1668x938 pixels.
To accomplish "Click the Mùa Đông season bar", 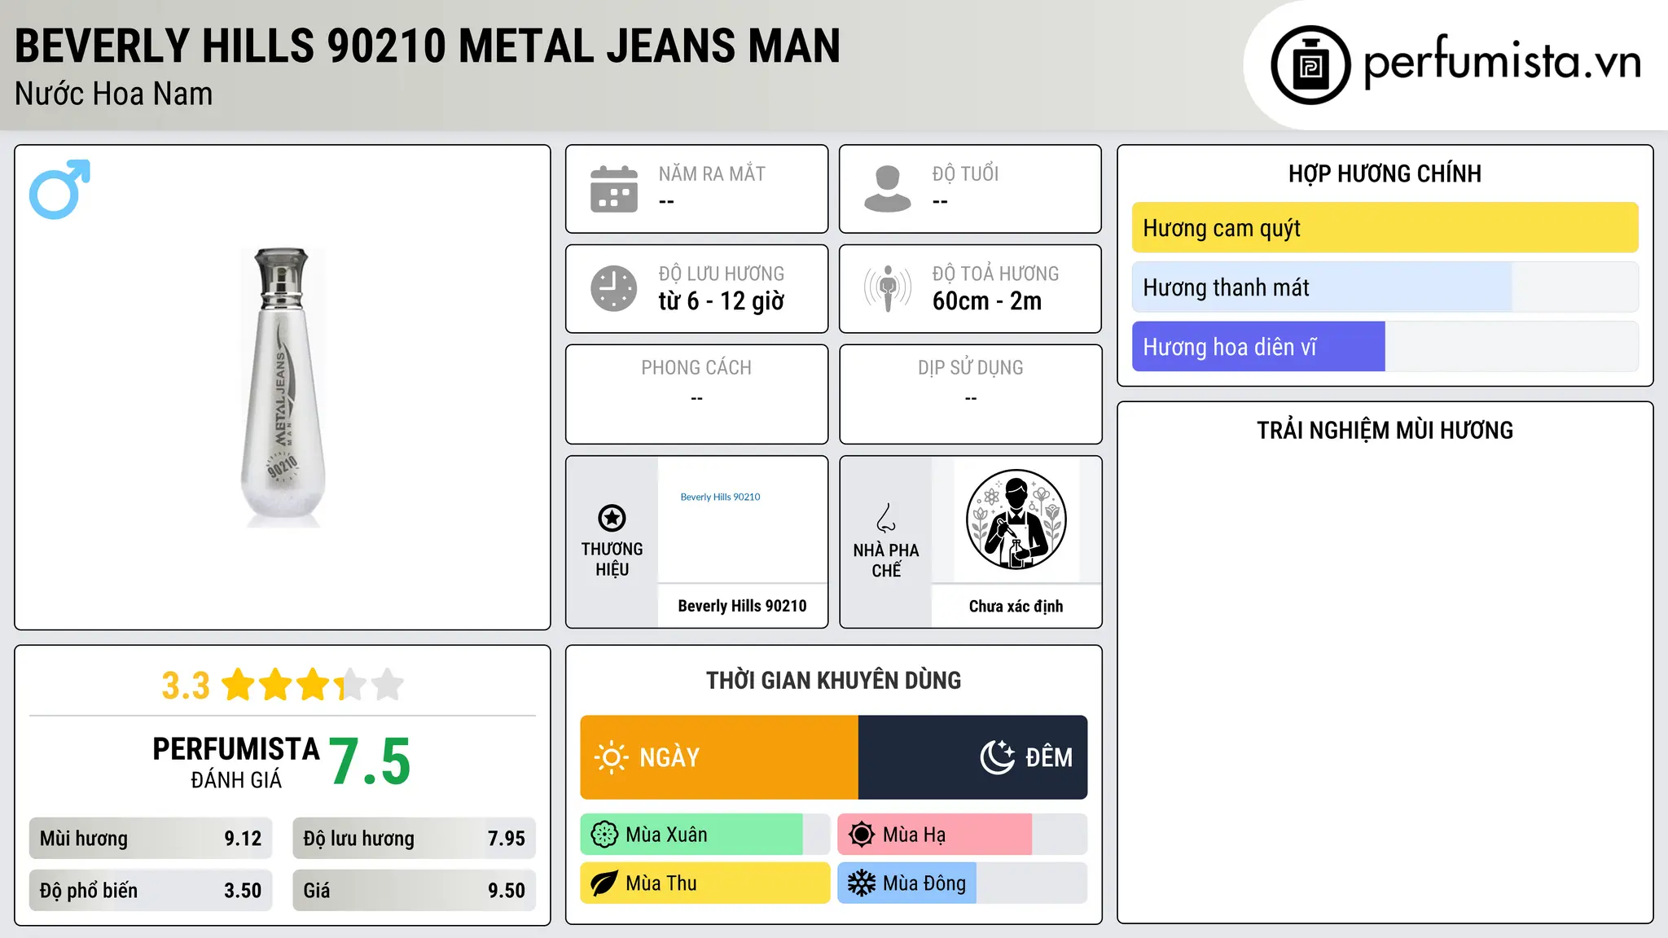I will 962,883.
